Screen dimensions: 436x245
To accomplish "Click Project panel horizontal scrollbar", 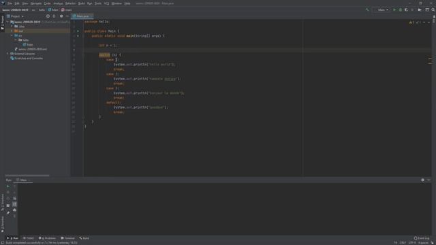I will [x=27, y=176].
